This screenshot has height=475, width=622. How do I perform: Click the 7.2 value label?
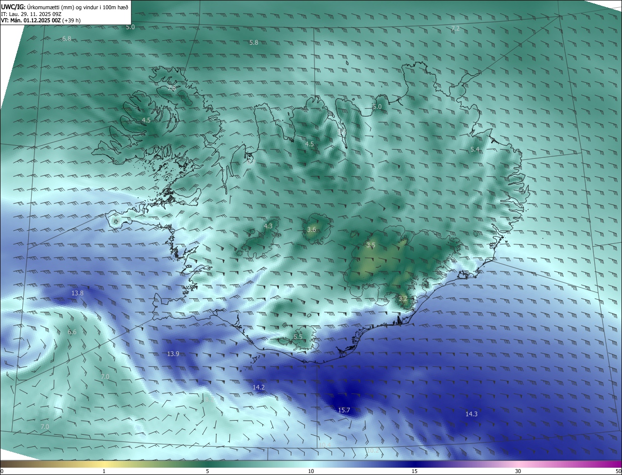(455, 29)
